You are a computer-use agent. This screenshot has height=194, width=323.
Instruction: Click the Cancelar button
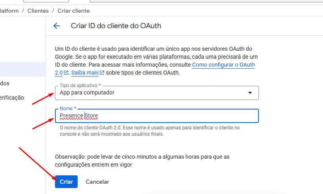[97, 182]
